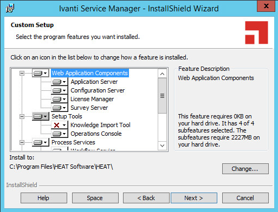Click the Space button
Image resolution: width=278 pixels, height=212 pixels.
tap(95, 198)
